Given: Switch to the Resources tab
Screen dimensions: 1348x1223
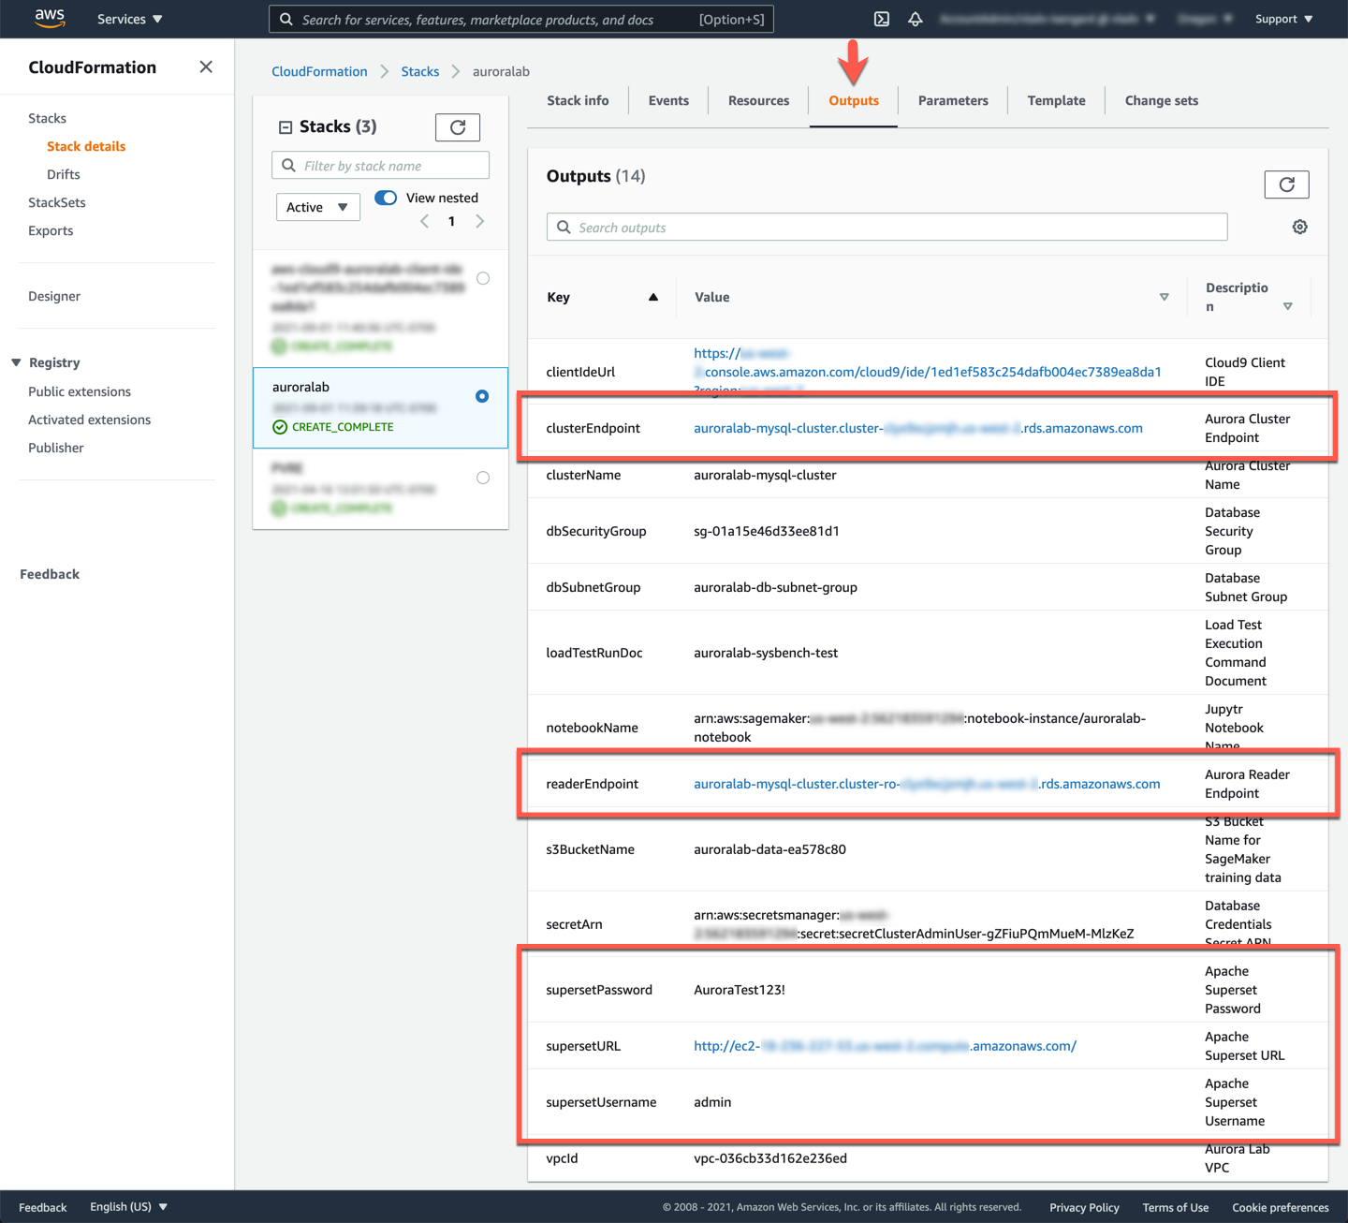Looking at the screenshot, I should click(758, 101).
